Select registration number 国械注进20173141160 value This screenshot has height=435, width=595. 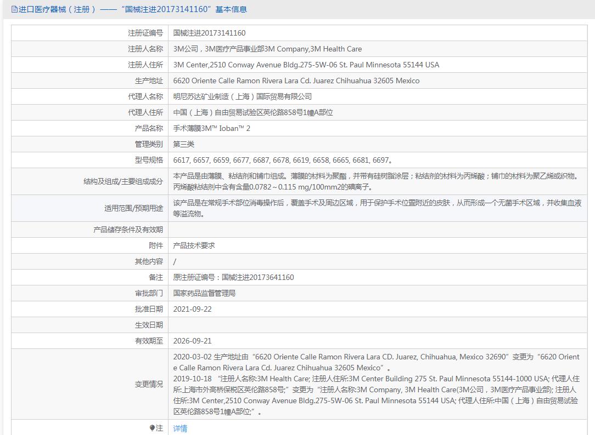(210, 33)
